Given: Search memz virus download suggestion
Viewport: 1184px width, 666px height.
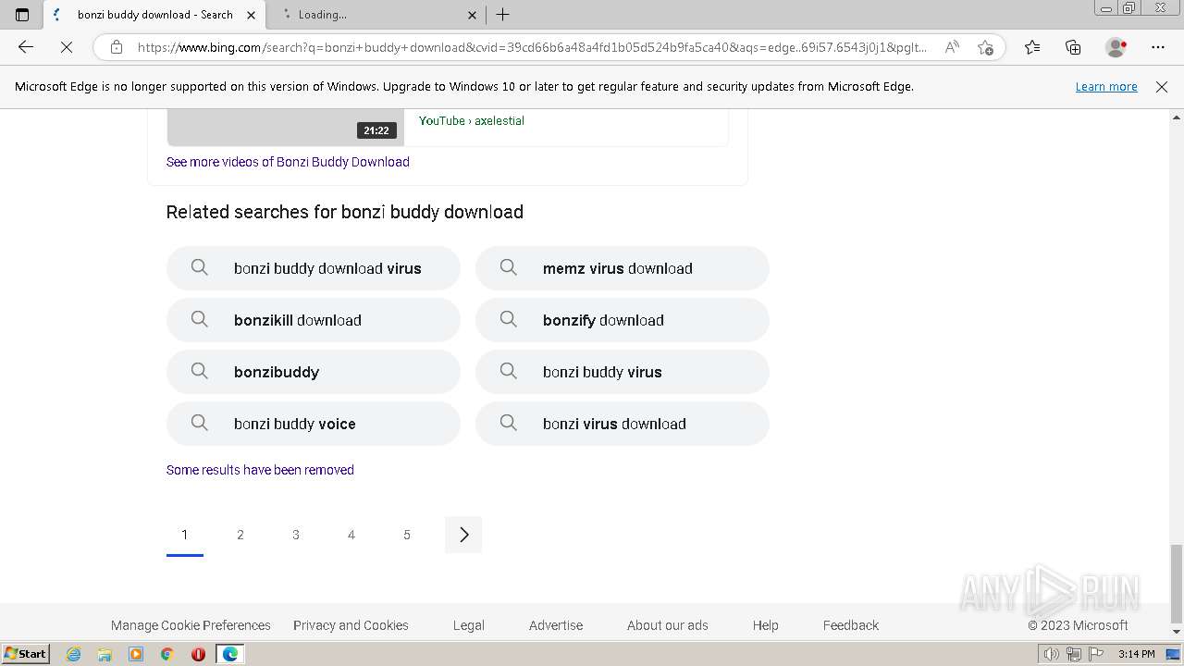Looking at the screenshot, I should 623,268.
